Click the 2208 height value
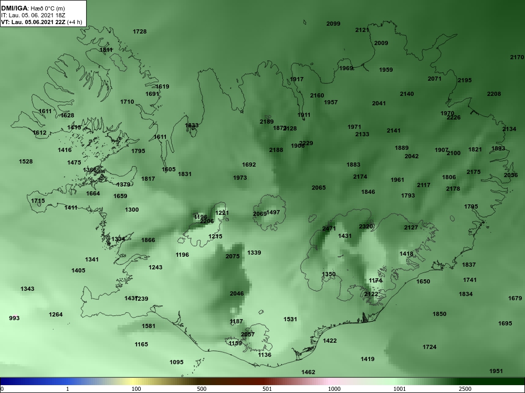The image size is (525, 393). tap(494, 94)
